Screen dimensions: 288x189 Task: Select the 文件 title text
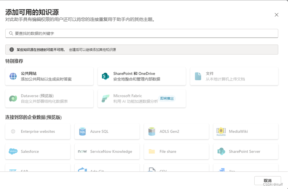click(209, 74)
